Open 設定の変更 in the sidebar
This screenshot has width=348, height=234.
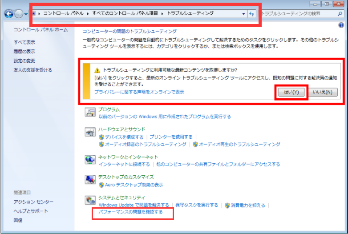coord(24,61)
